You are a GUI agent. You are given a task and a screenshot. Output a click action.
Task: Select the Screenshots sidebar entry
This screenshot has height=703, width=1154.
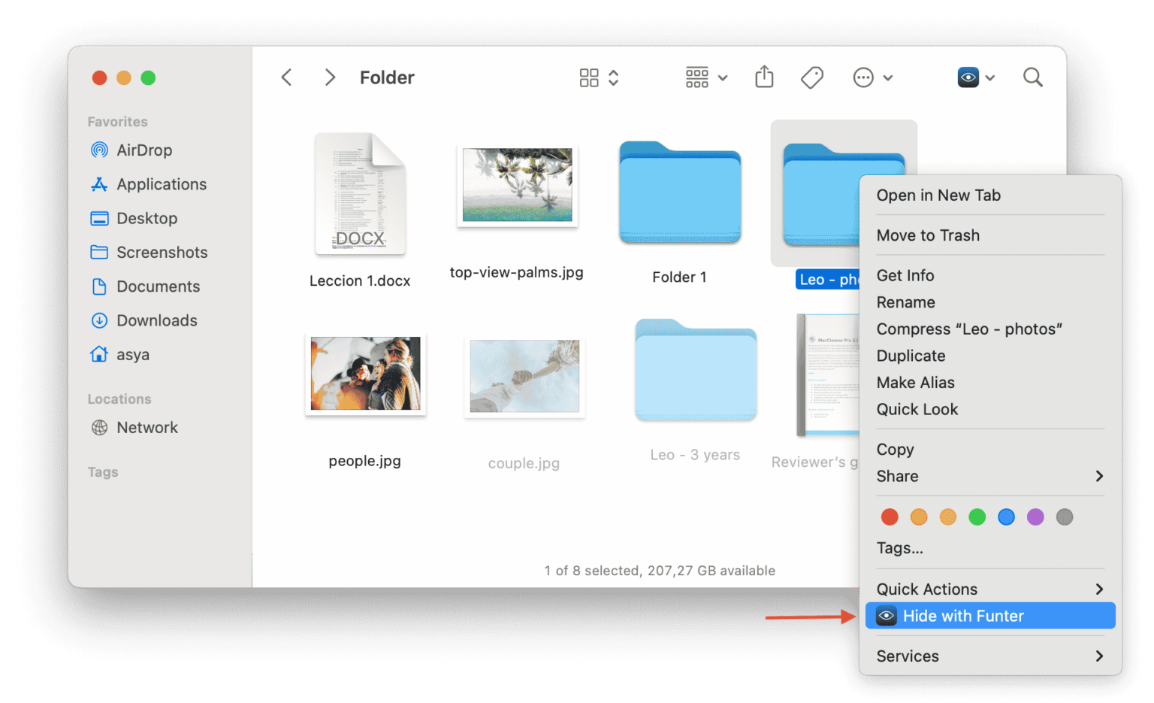pos(162,252)
